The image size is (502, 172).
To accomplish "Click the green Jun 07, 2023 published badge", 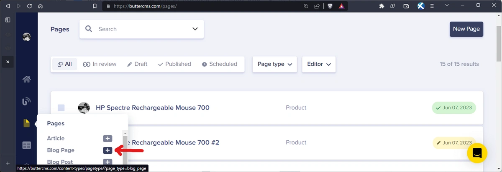I will 454,108.
